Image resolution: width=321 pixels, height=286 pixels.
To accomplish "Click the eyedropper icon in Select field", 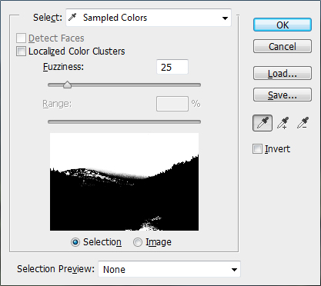I will pos(73,18).
